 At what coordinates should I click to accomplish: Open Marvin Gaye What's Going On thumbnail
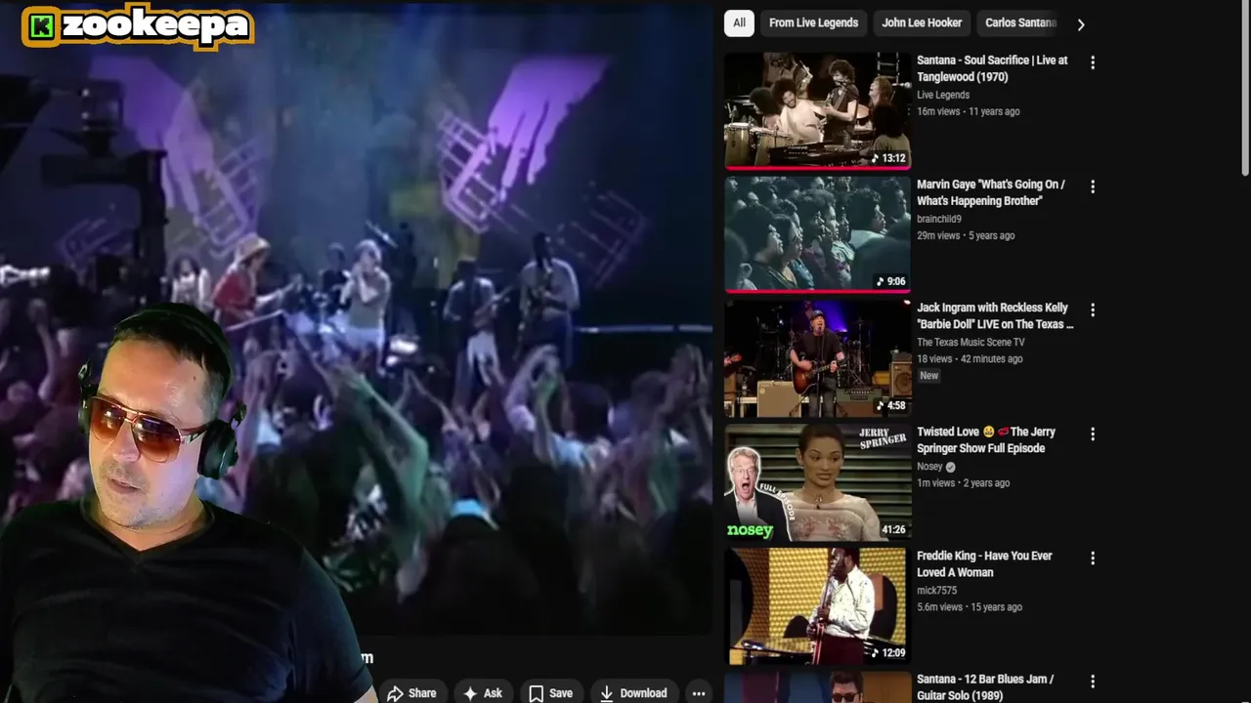[818, 234]
